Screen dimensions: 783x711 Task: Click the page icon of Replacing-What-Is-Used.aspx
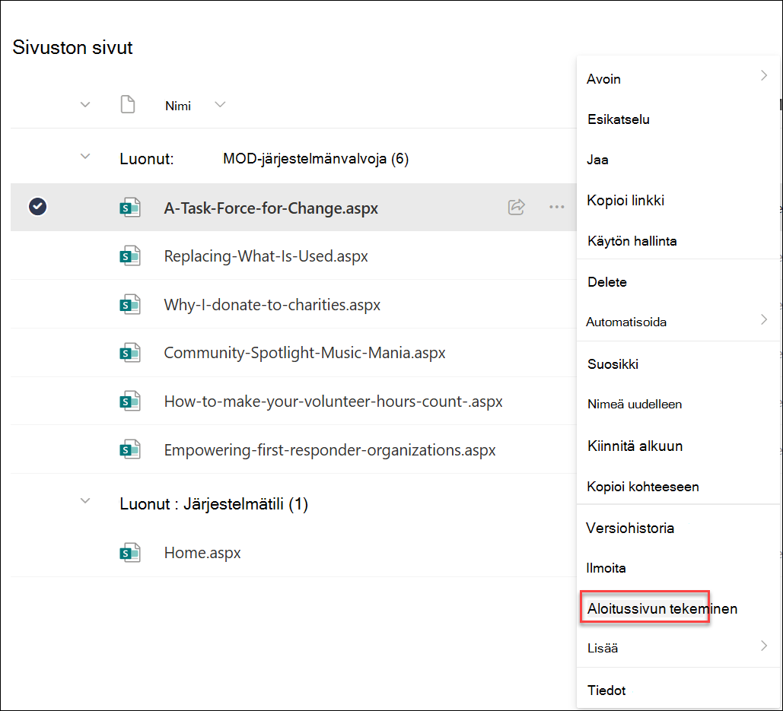(x=130, y=256)
